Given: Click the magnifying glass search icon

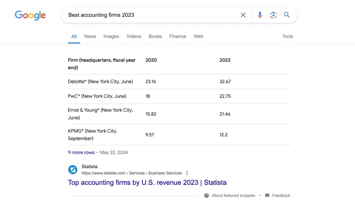Looking at the screenshot, I should click(x=287, y=15).
